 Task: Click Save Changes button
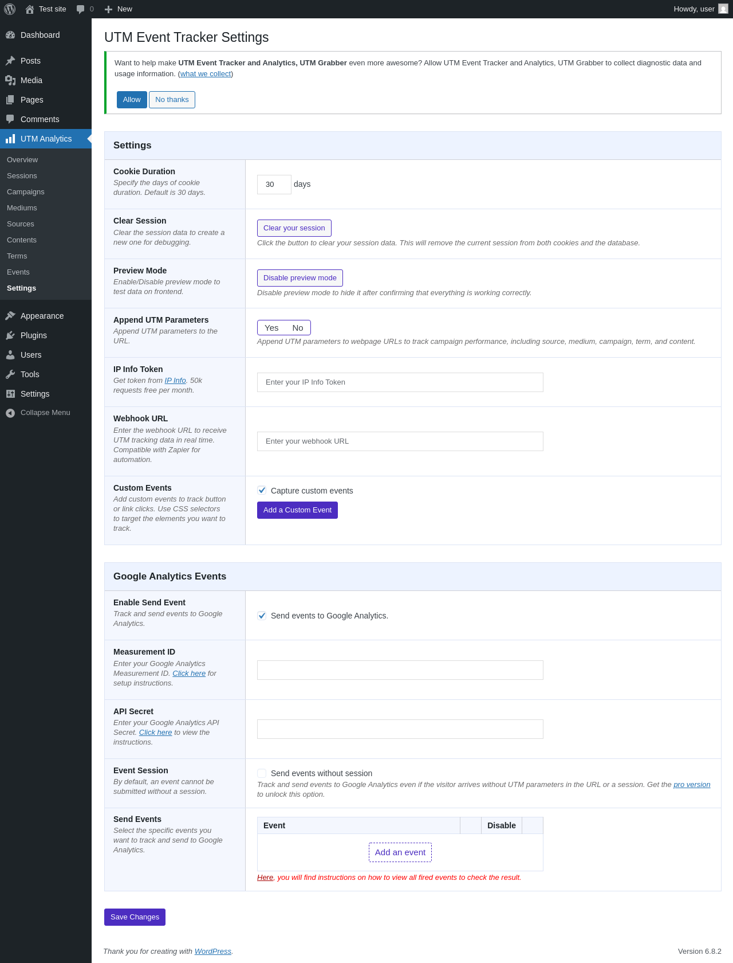tap(135, 917)
